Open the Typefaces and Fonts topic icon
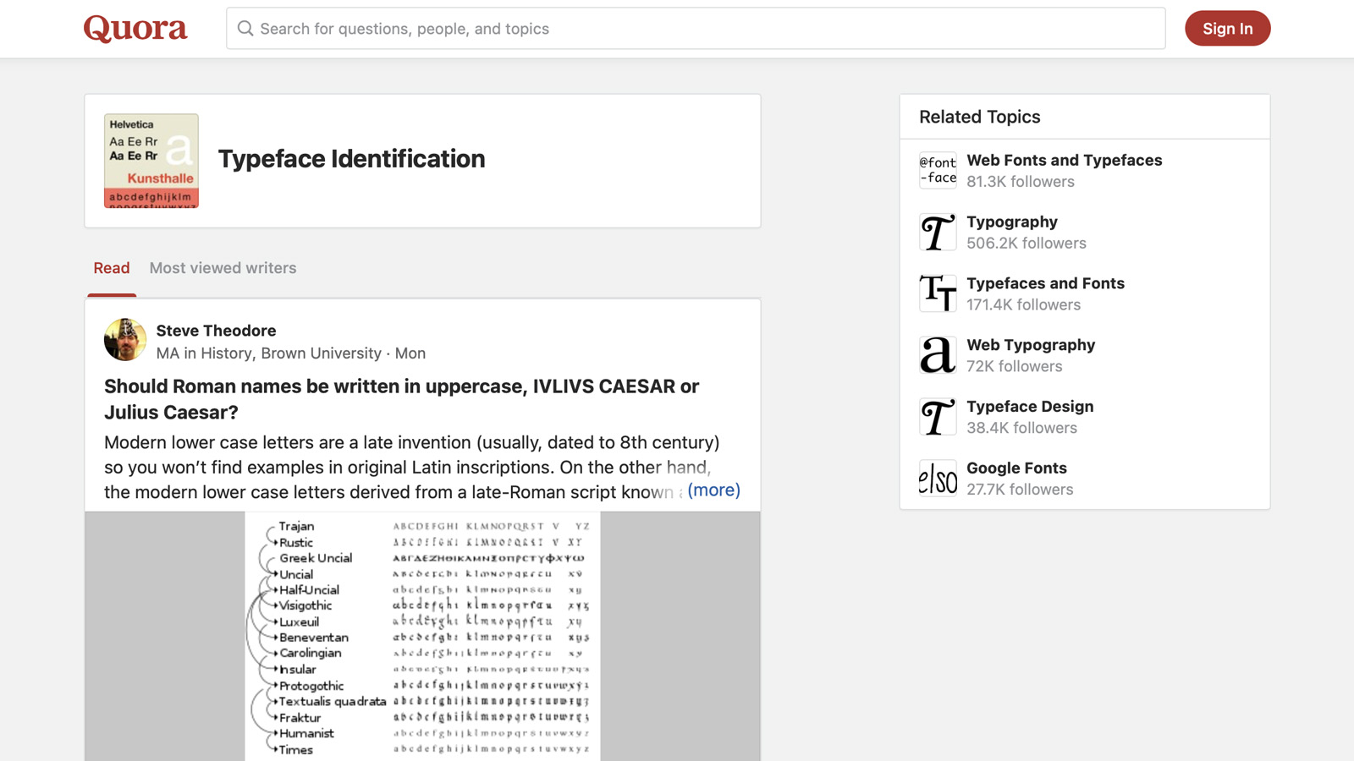Screen dimensions: 1354x761 coord(938,293)
